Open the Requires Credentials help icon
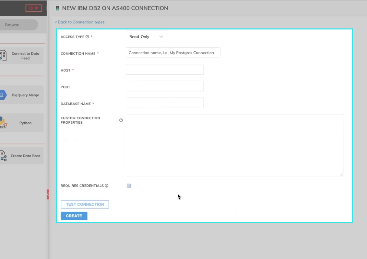The image size is (367, 259). 106,186
